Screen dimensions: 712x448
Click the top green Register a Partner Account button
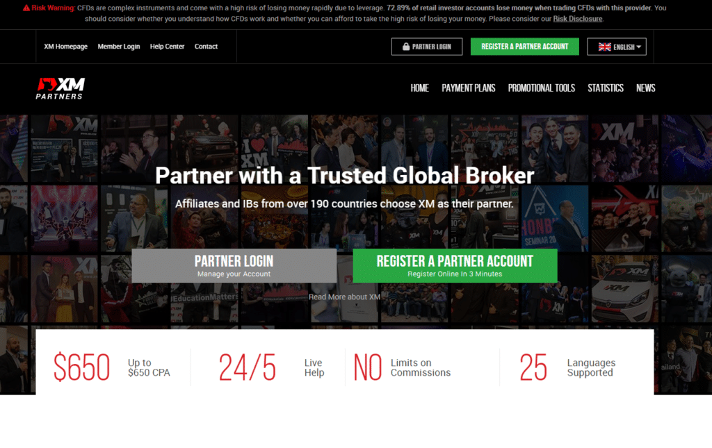(x=524, y=47)
